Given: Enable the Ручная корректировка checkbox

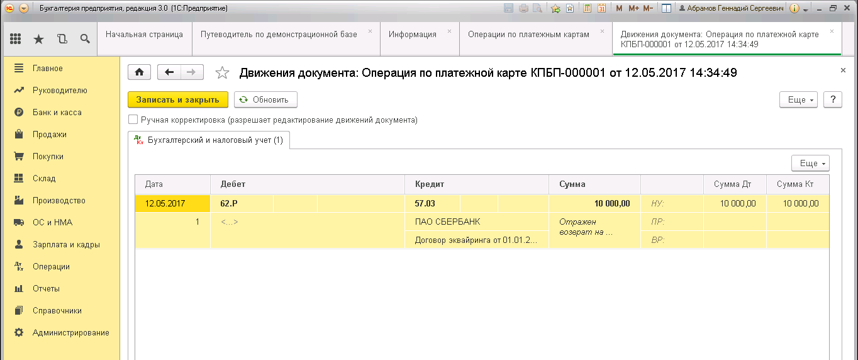Looking at the screenshot, I should [x=133, y=120].
